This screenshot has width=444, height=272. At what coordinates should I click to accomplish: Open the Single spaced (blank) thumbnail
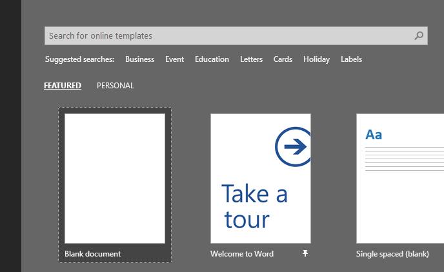[400, 179]
